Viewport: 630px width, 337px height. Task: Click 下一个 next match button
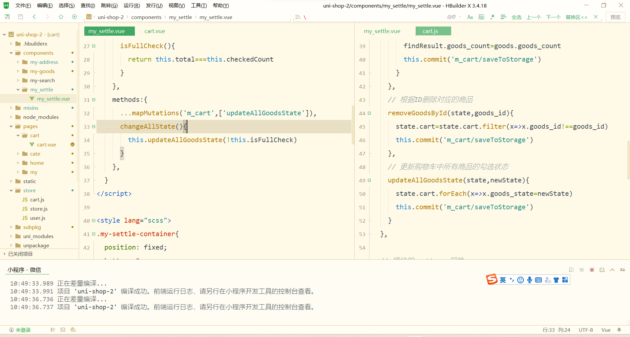pos(553,17)
